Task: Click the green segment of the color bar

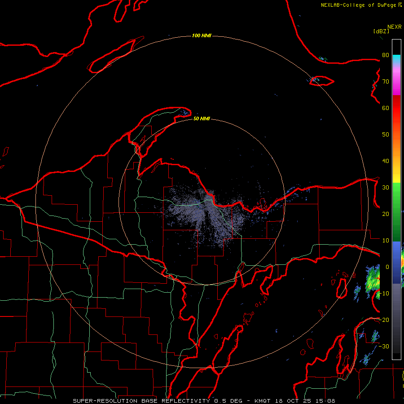Action: pos(396,212)
